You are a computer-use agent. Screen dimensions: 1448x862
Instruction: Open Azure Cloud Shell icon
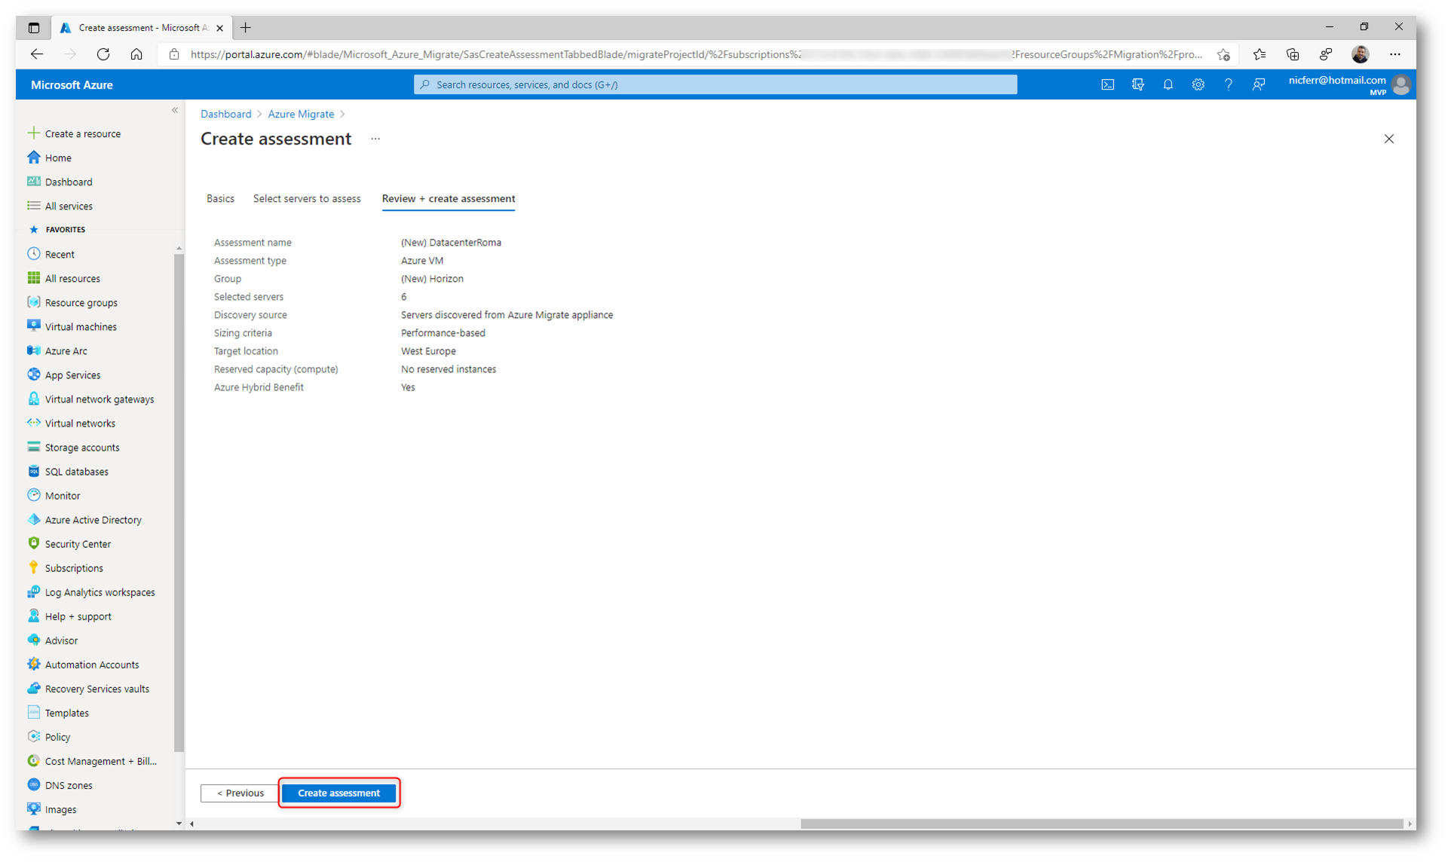click(1107, 84)
